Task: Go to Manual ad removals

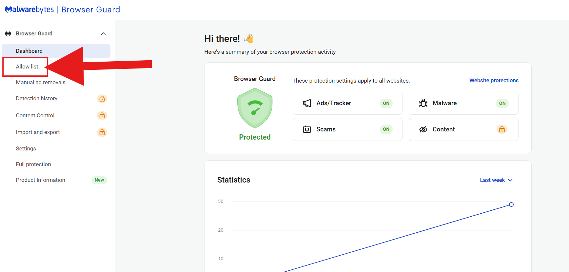Action: click(x=41, y=82)
